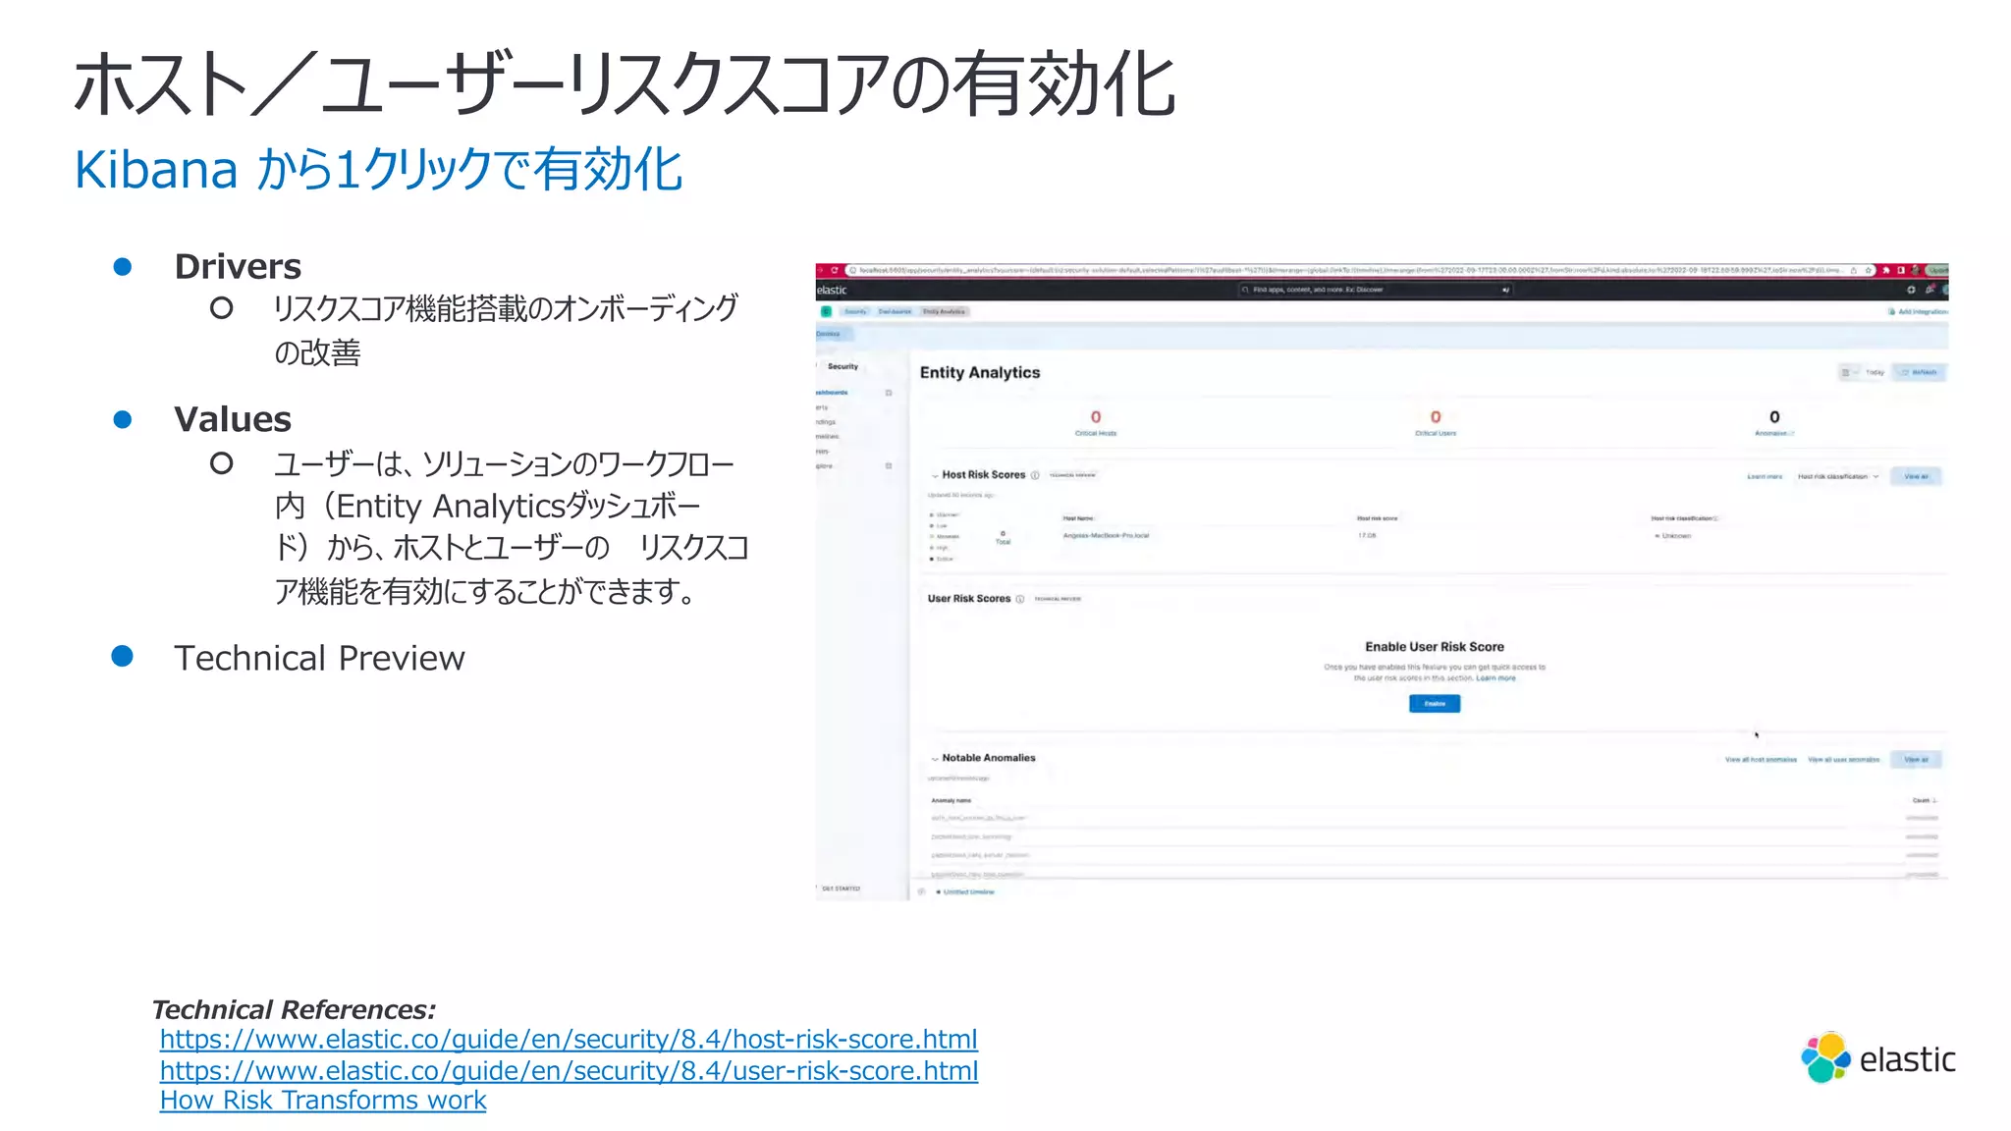
Task: Click Add integrations link in Kibana
Action: pyautogui.click(x=1920, y=311)
